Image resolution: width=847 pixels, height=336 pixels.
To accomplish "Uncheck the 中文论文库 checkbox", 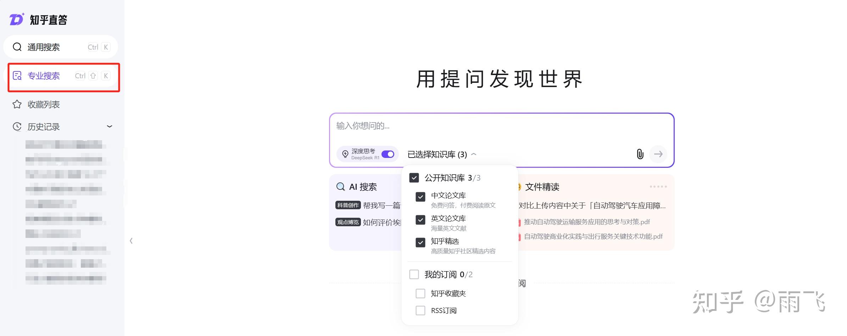I will (420, 197).
